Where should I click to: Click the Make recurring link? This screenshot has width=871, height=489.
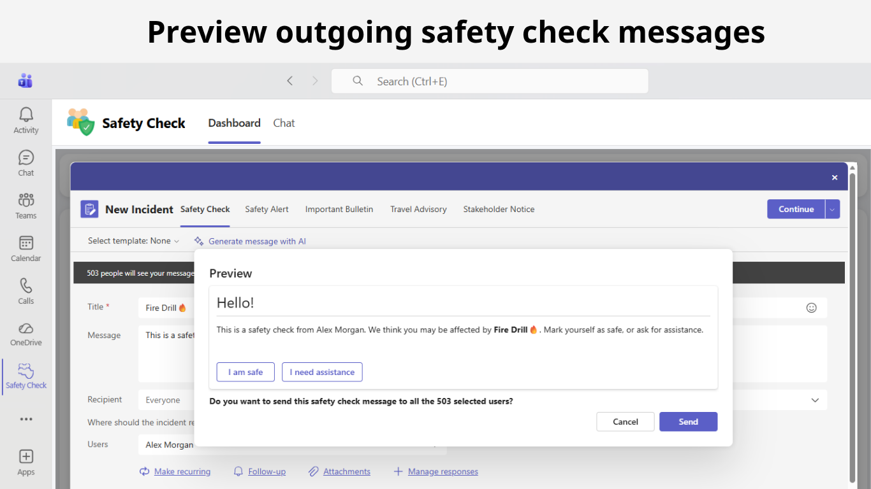click(x=182, y=471)
